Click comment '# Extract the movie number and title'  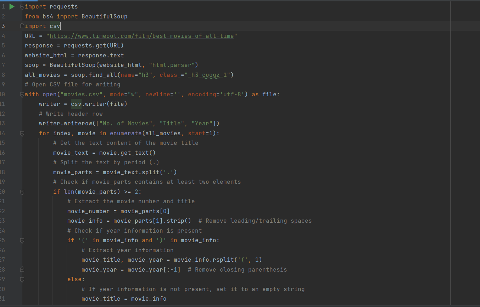coord(131,201)
